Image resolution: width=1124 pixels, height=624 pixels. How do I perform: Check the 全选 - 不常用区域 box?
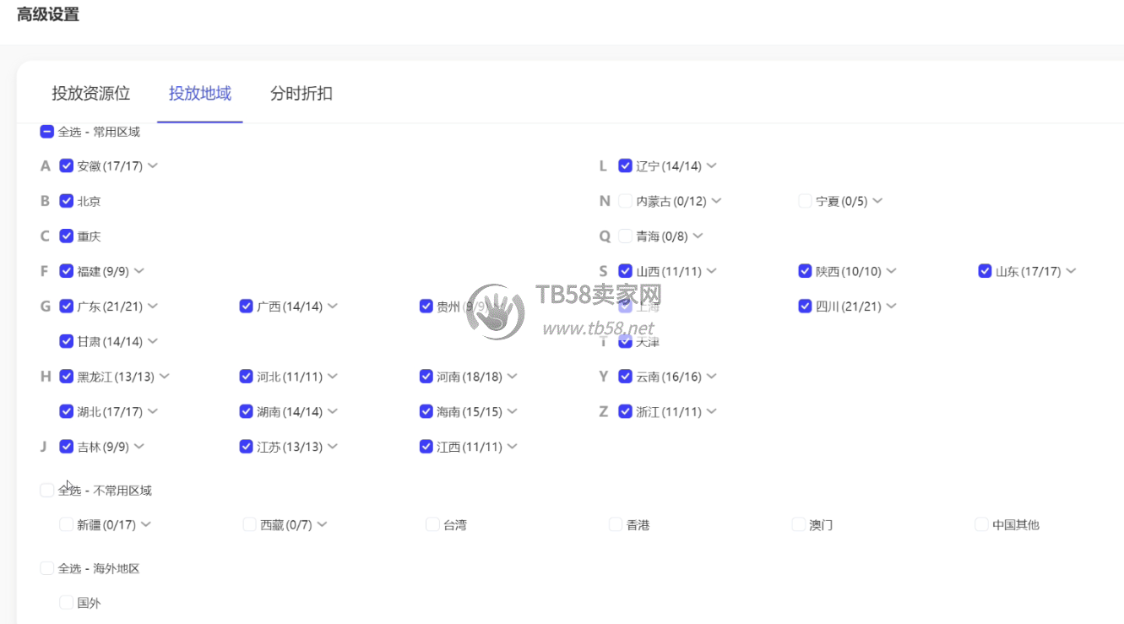pos(47,491)
